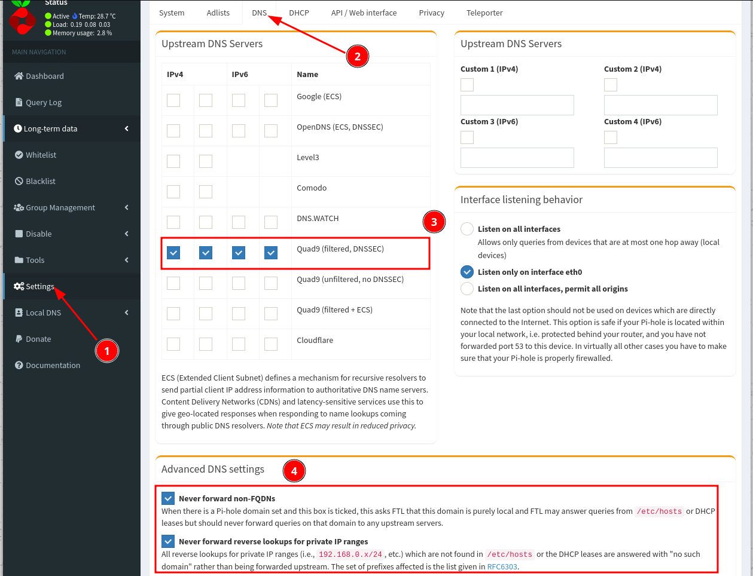Enable the Custom 2 (IPv4) checkbox

pyautogui.click(x=611, y=85)
